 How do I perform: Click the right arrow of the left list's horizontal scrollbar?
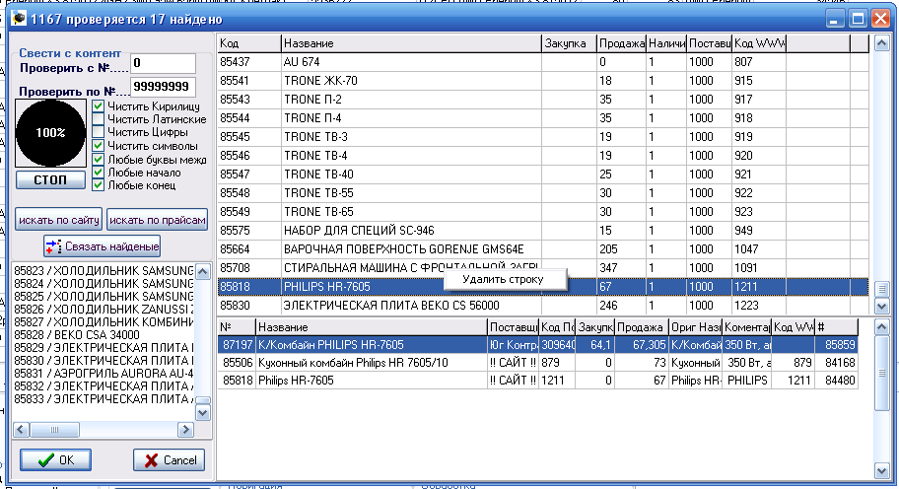pyautogui.click(x=183, y=431)
